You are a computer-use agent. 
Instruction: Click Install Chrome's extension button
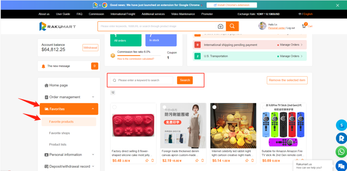tap(232, 5)
